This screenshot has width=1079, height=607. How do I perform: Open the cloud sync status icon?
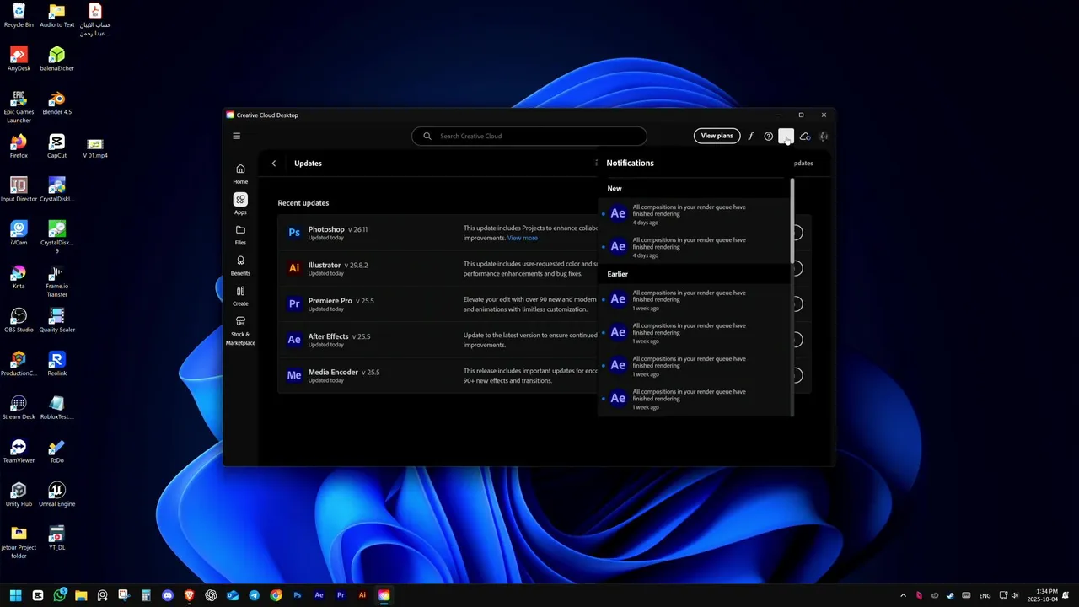805,136
